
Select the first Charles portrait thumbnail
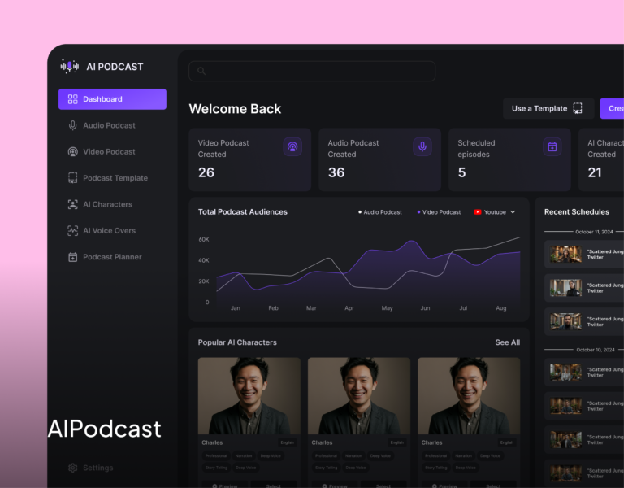click(249, 396)
